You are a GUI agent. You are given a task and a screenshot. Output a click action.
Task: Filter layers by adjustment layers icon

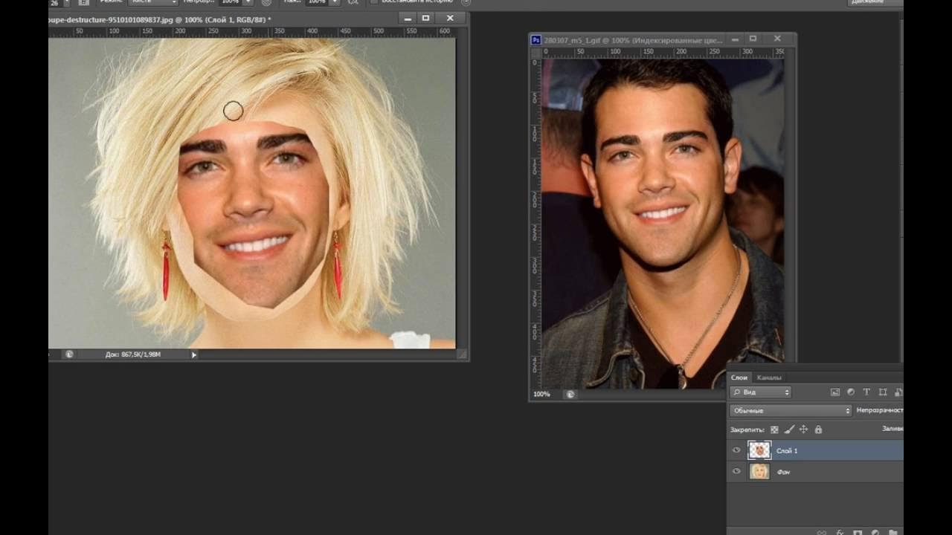click(851, 392)
